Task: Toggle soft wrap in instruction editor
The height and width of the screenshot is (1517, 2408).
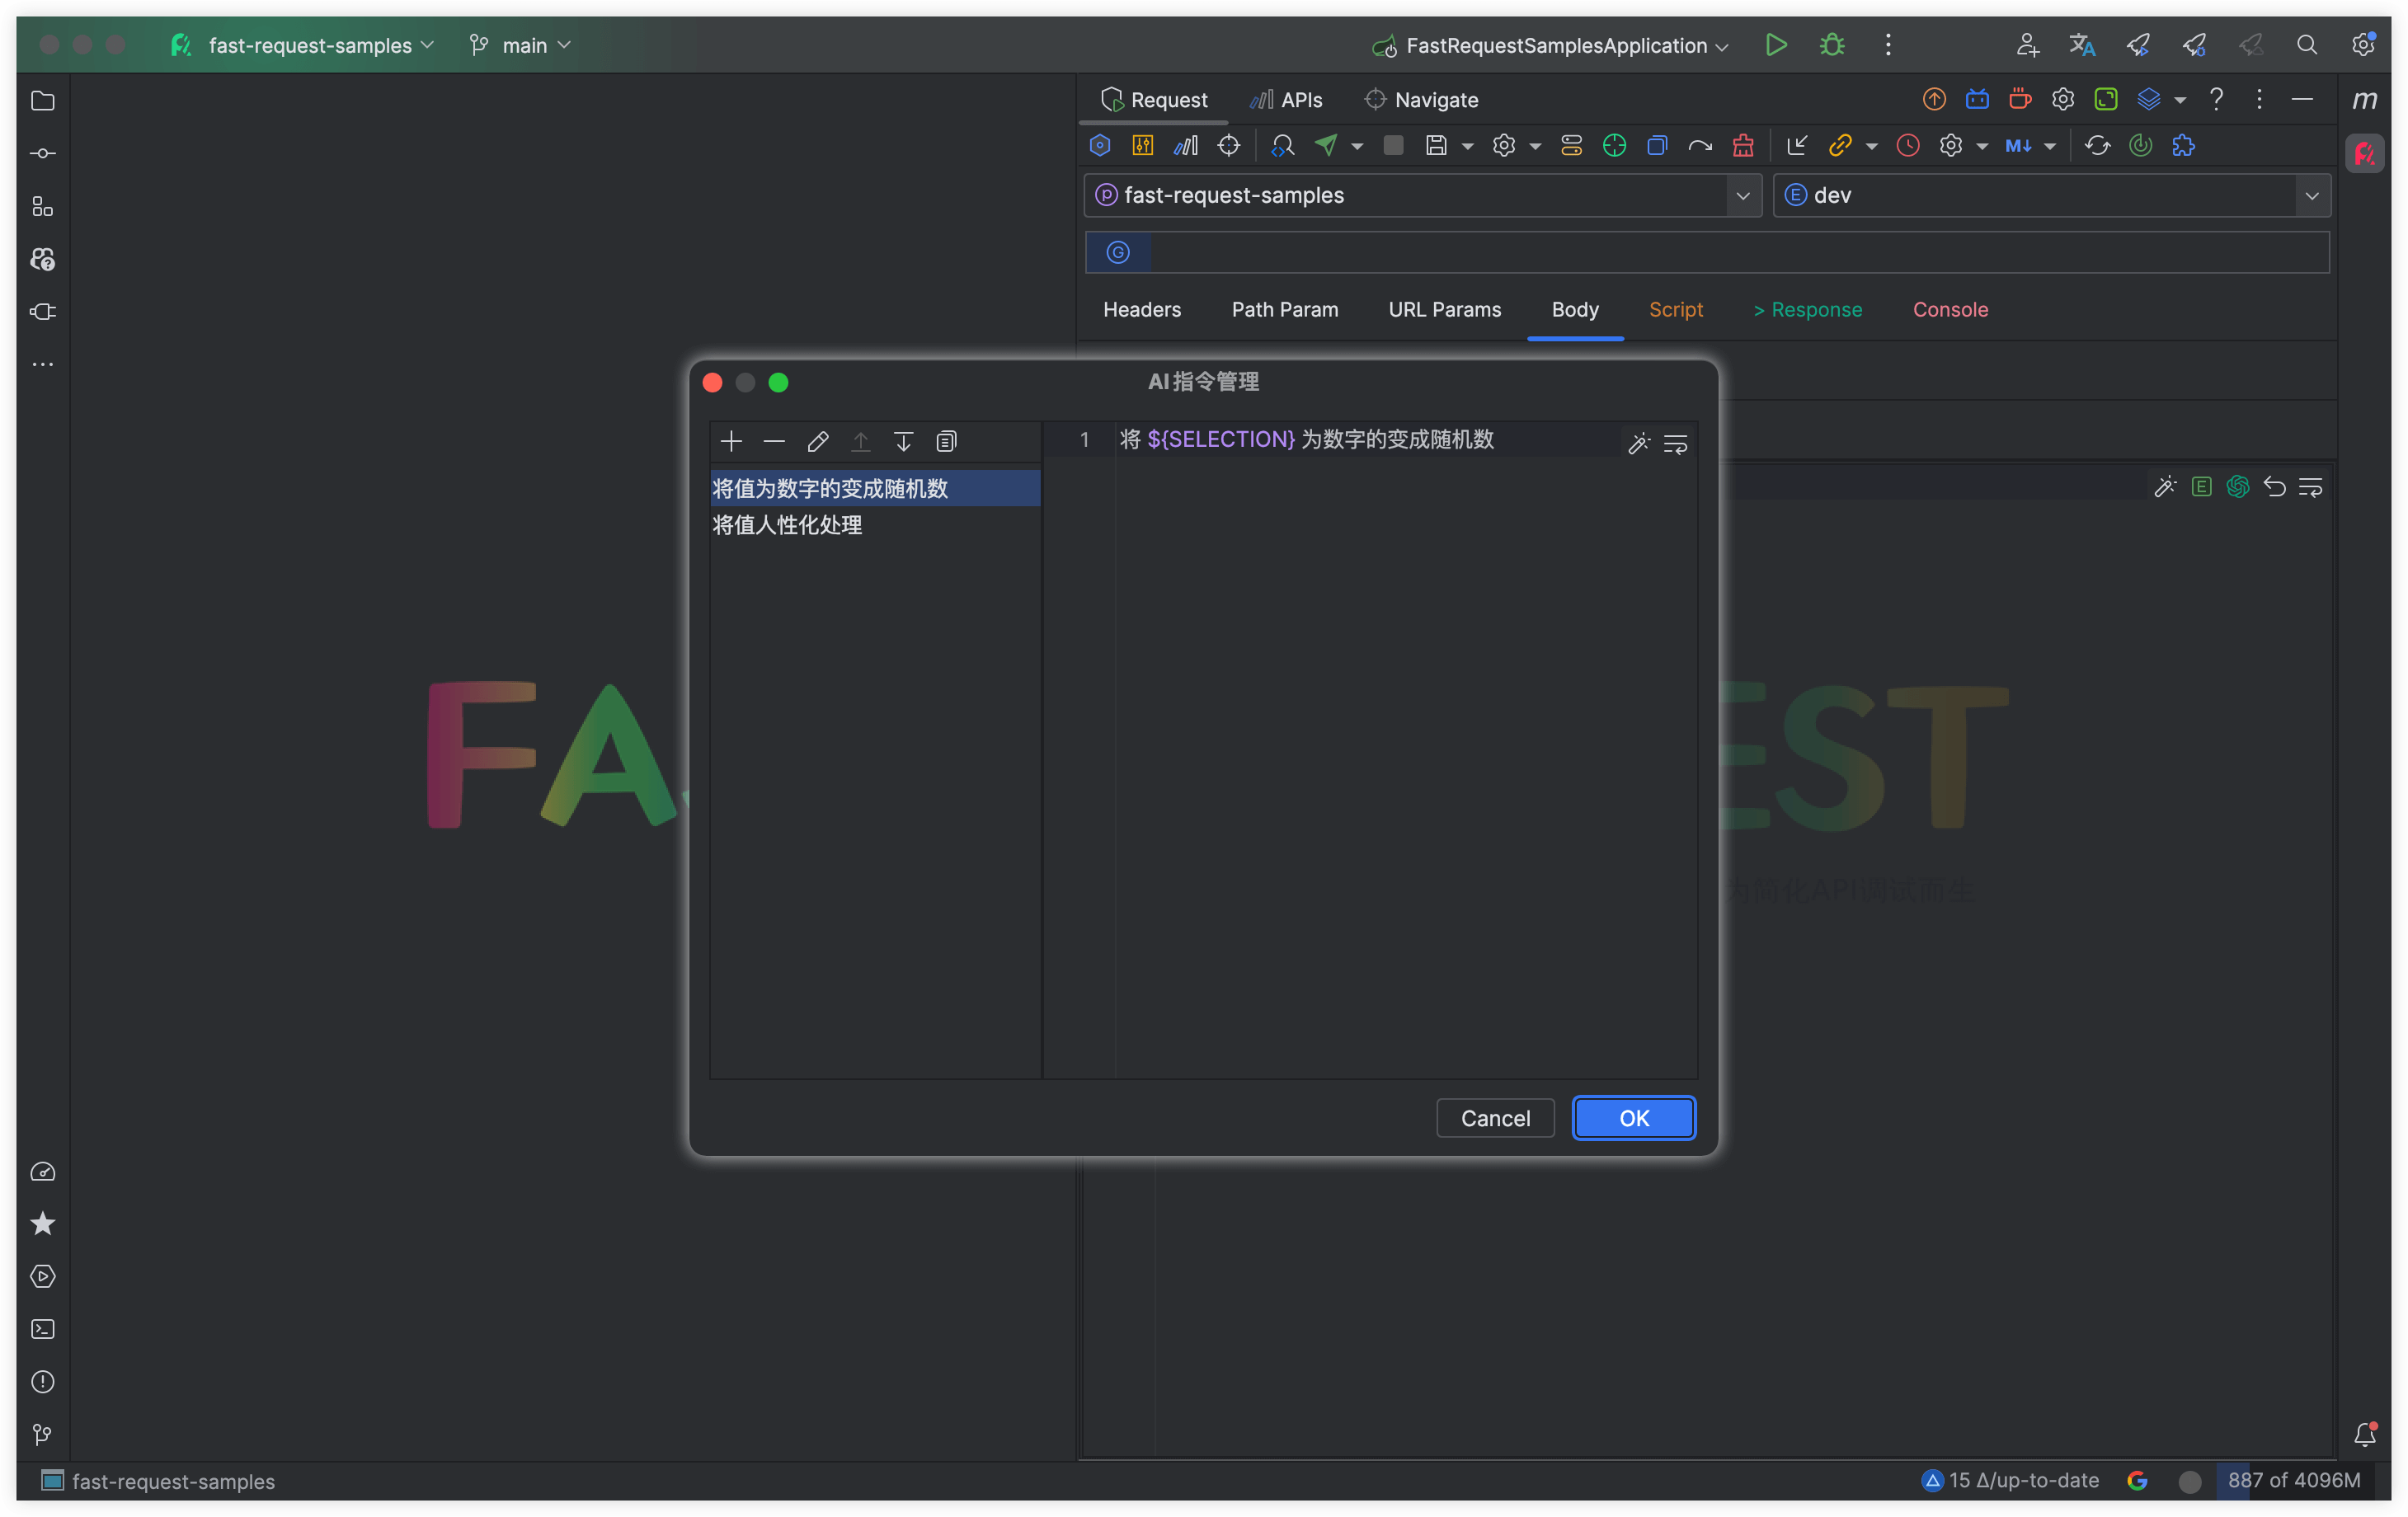Action: pos(1675,444)
